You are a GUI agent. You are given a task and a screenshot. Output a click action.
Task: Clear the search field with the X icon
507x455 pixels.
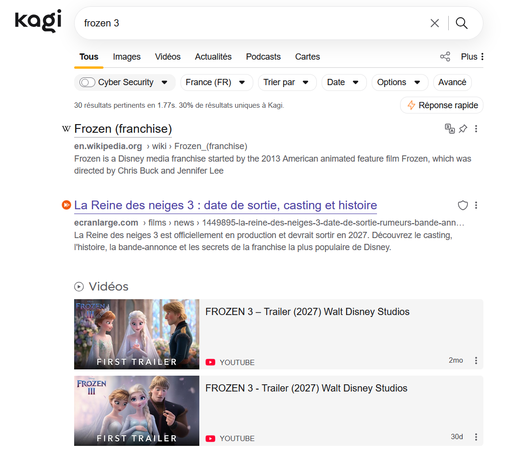point(434,23)
